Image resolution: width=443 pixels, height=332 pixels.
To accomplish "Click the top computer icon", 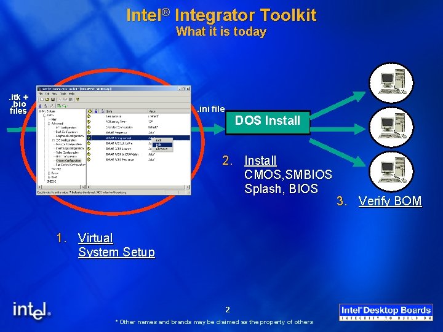I will tap(391, 83).
